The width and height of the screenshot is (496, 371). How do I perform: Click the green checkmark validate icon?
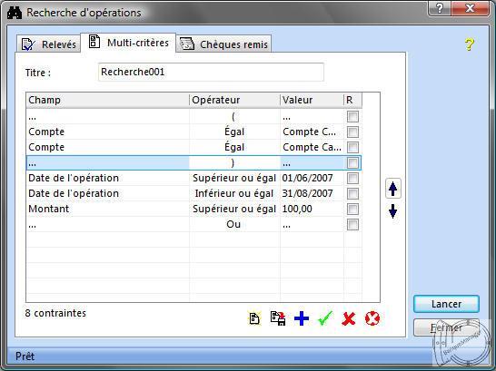pos(325,318)
